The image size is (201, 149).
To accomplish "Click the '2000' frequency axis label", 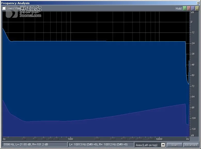I will [97, 139].
